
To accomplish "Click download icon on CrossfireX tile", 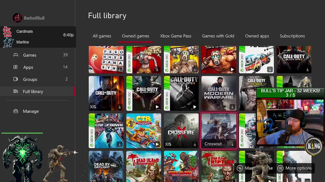I will [x=194, y=144].
